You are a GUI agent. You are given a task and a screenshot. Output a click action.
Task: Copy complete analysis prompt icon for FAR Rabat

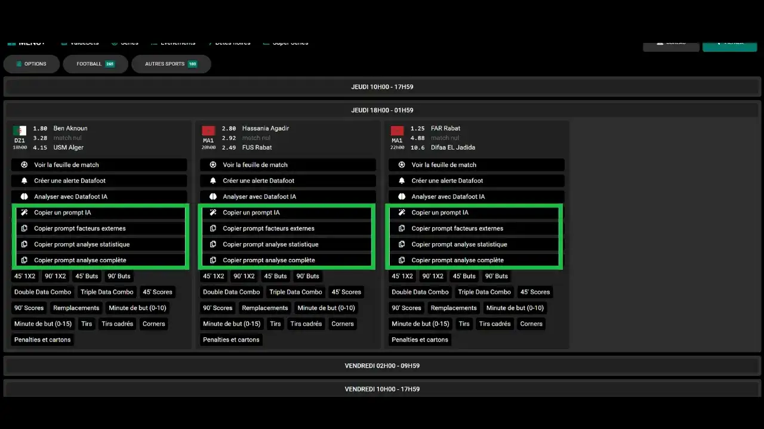(x=402, y=260)
